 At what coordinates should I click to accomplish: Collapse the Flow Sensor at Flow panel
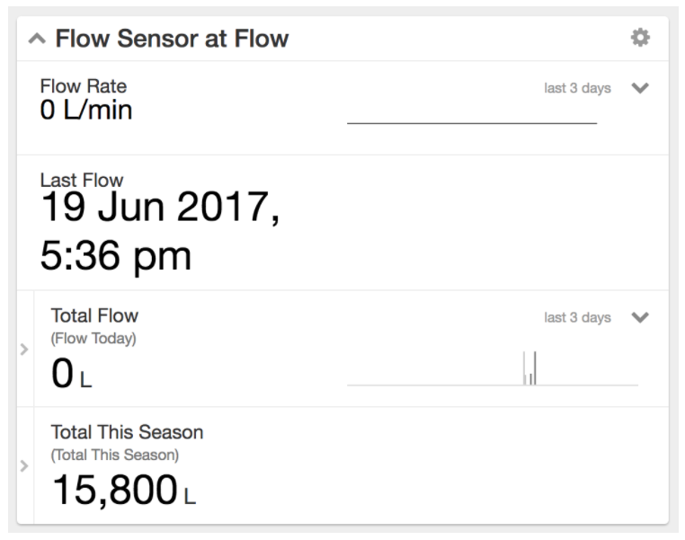point(37,39)
